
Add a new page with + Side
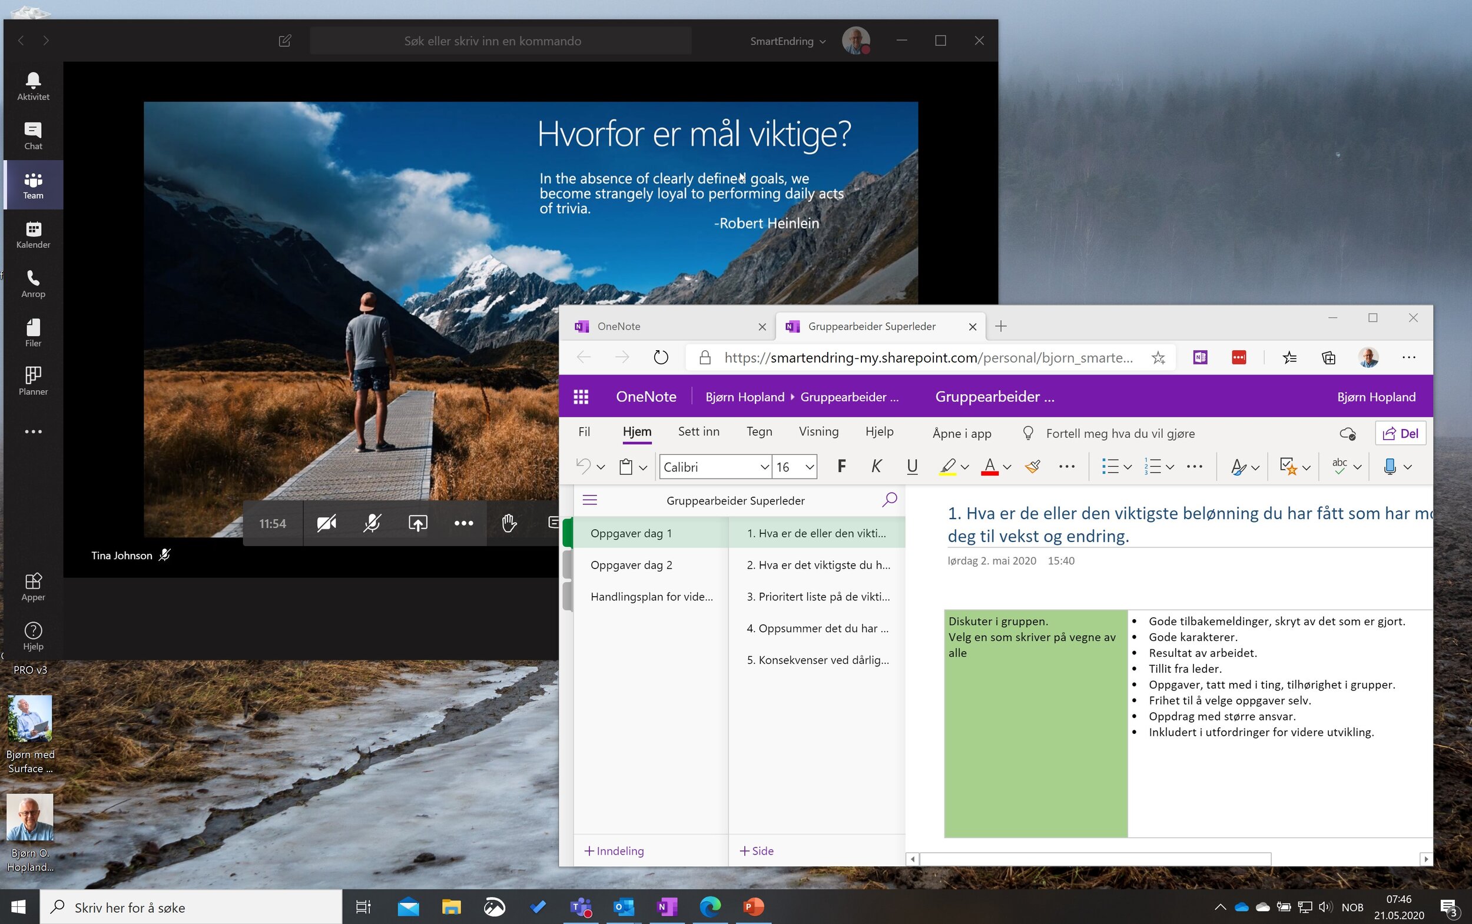[757, 850]
